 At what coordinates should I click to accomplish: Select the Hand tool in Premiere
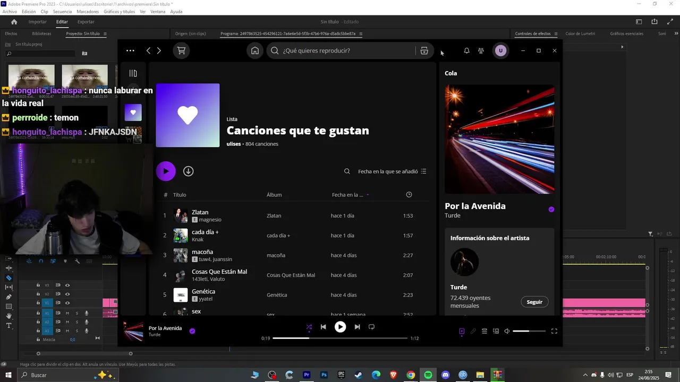click(8, 316)
